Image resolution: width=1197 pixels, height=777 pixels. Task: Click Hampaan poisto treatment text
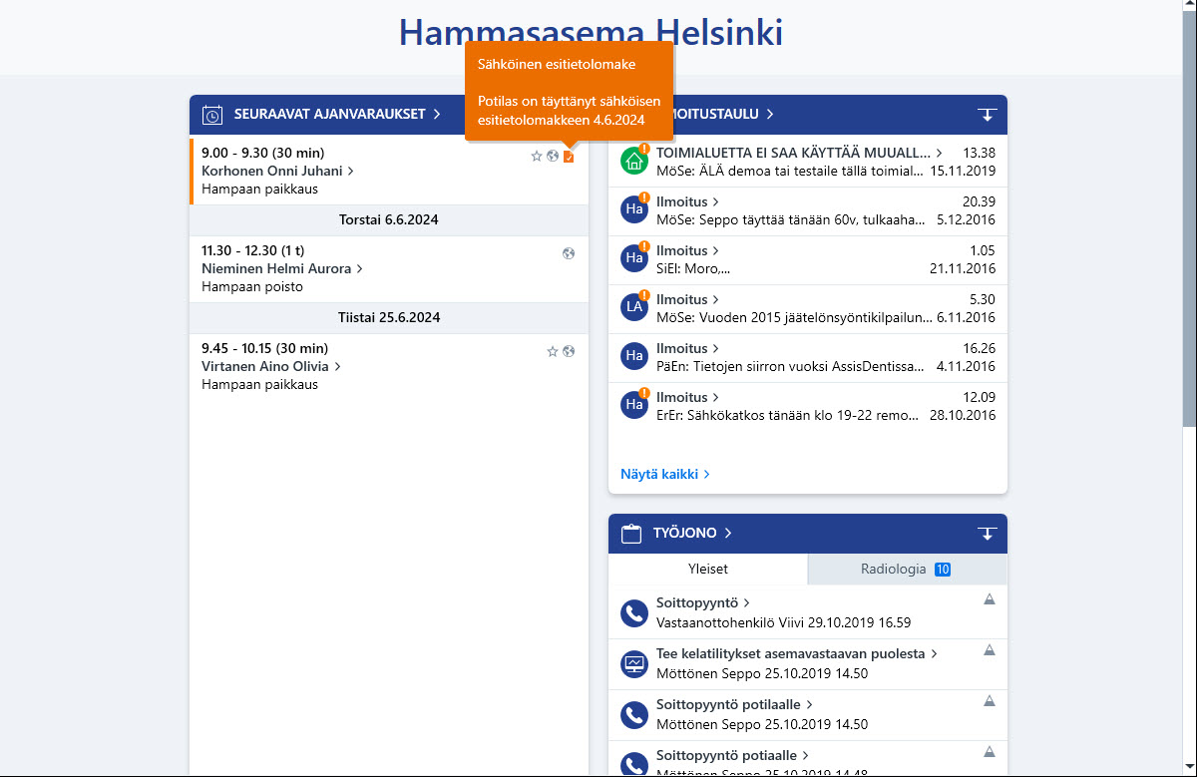coord(252,286)
